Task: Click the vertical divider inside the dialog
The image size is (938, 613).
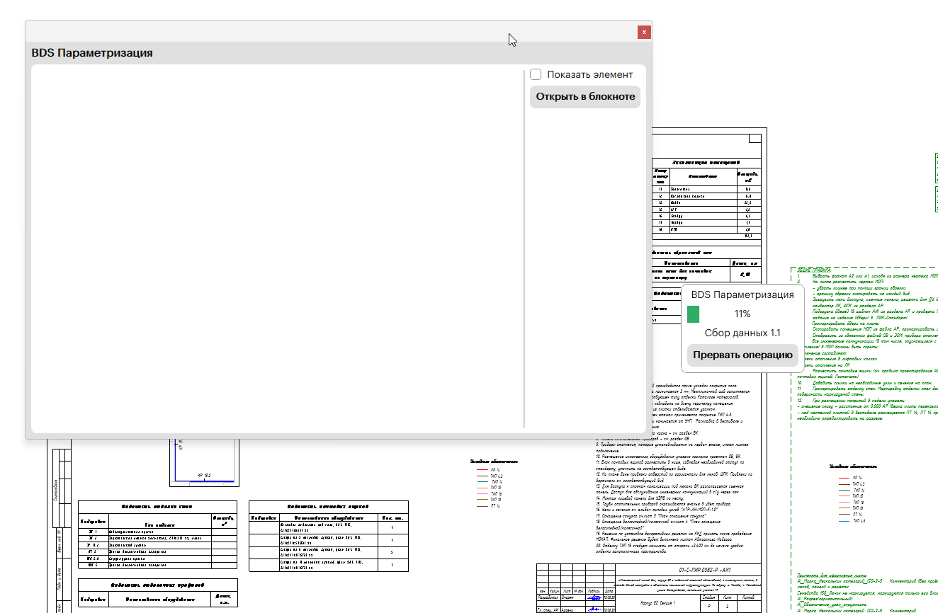Action: coord(524,248)
